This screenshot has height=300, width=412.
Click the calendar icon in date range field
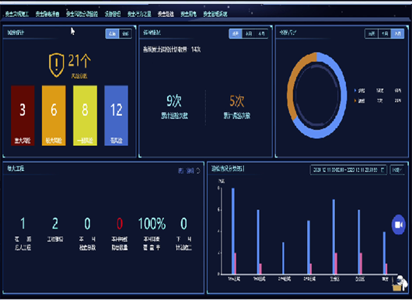[382, 169]
